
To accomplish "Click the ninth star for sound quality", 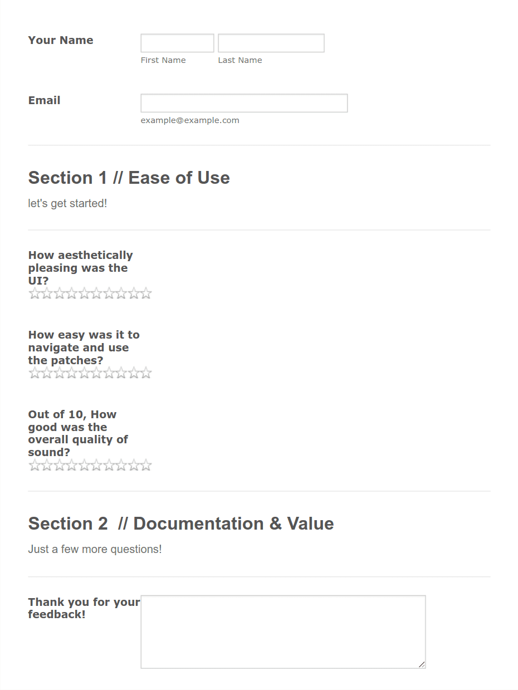I will [x=134, y=465].
